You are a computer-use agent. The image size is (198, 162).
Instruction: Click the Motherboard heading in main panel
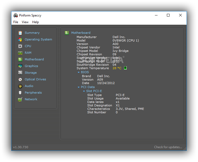click(x=81, y=33)
